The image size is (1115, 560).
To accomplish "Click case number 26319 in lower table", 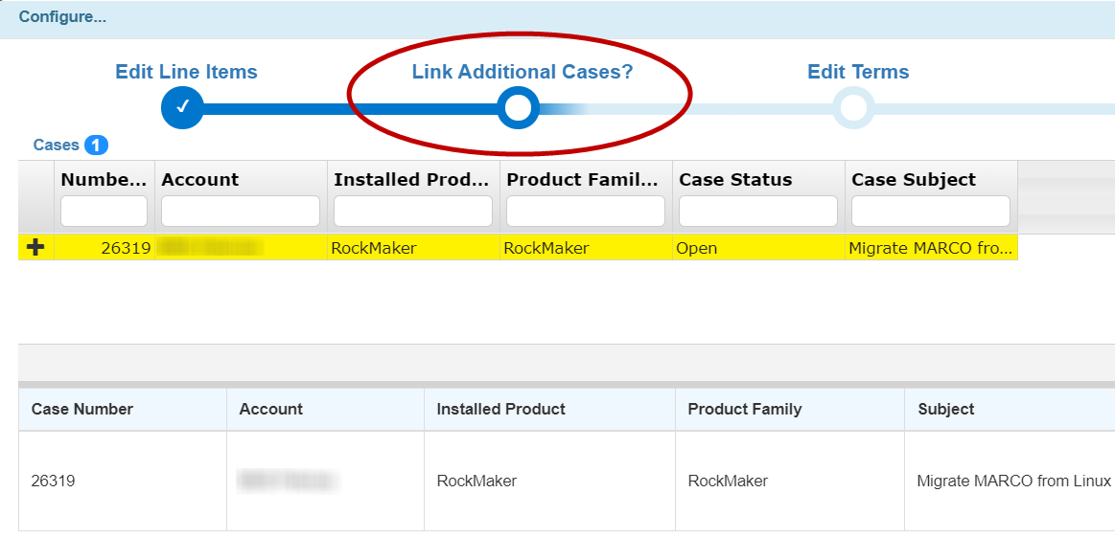I will pos(53,481).
